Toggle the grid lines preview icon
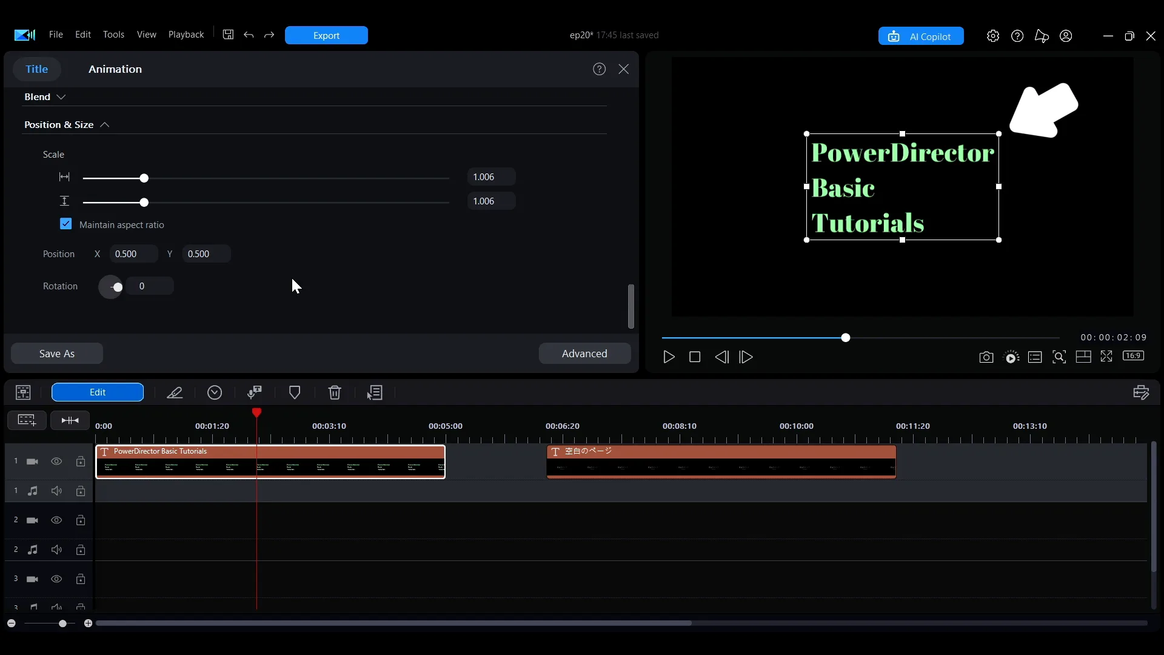Image resolution: width=1164 pixels, height=655 pixels. click(1083, 357)
